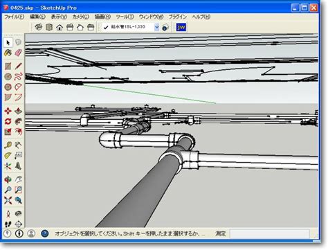Open the カメラ(C) menu

(x=81, y=17)
